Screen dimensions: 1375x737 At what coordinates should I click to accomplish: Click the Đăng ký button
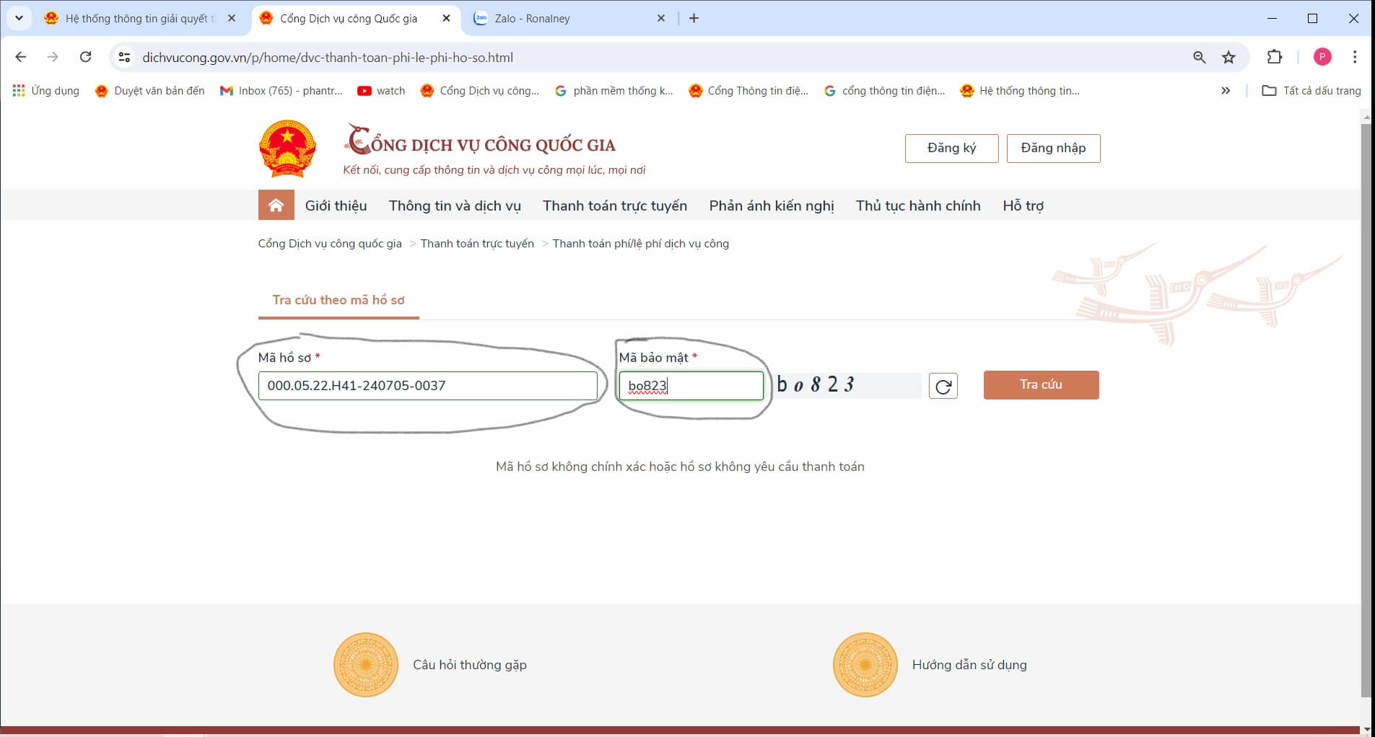click(x=951, y=148)
